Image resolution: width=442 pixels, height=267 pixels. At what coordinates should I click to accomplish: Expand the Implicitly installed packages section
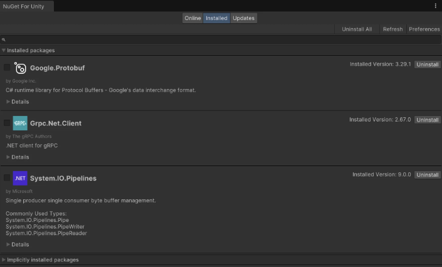coord(4,259)
